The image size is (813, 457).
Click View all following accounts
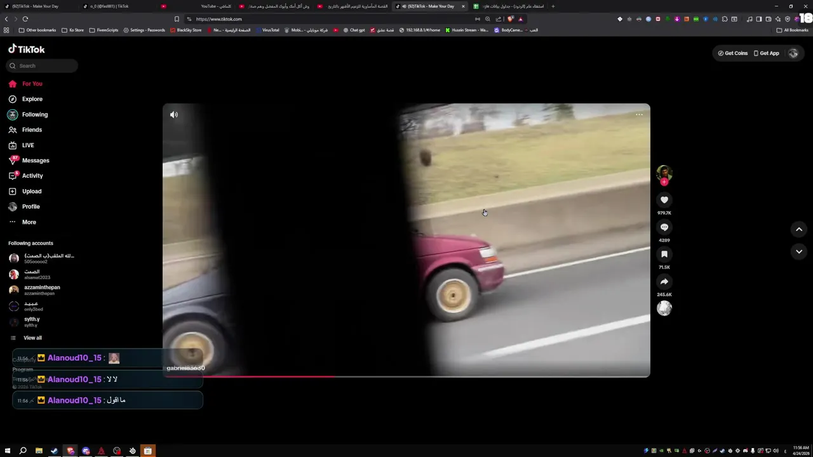(x=26, y=338)
